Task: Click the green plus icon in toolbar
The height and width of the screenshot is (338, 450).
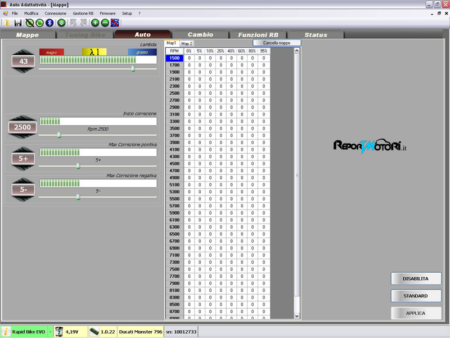Action: click(x=95, y=23)
